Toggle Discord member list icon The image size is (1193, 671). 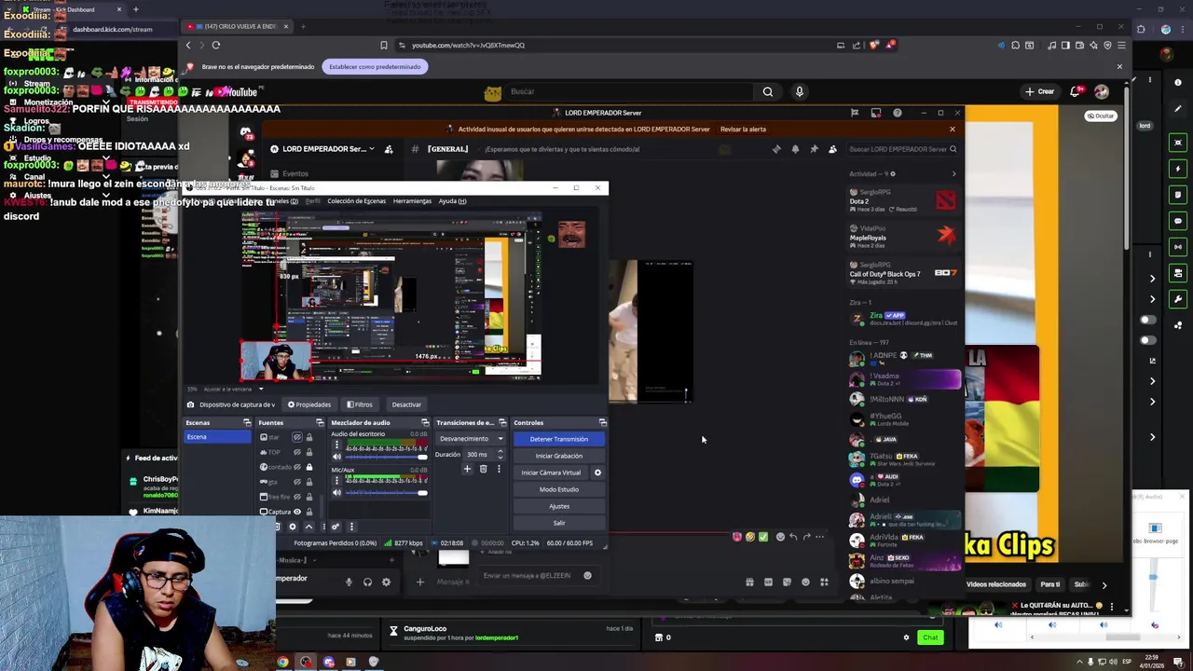832,149
